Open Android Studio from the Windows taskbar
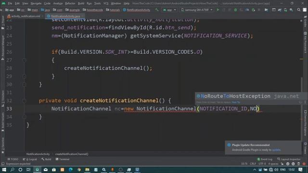This screenshot has height=173, width=308. [37, 170]
